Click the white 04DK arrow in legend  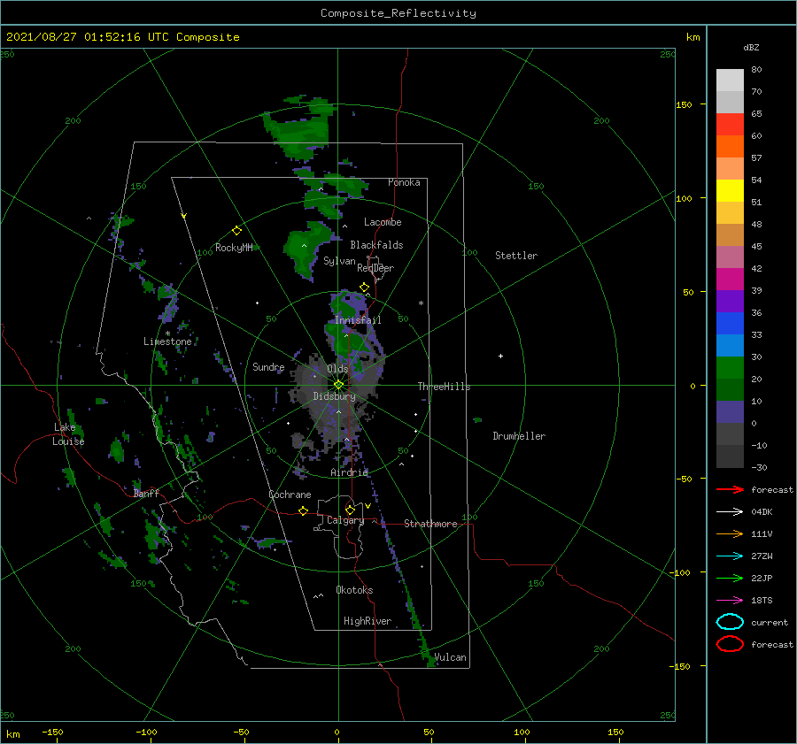[x=730, y=511]
